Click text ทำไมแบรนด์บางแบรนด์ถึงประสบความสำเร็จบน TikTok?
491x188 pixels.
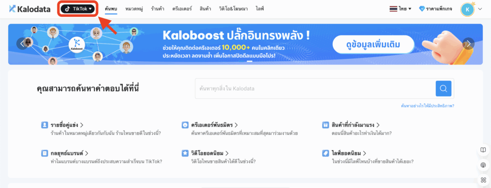click(106, 162)
